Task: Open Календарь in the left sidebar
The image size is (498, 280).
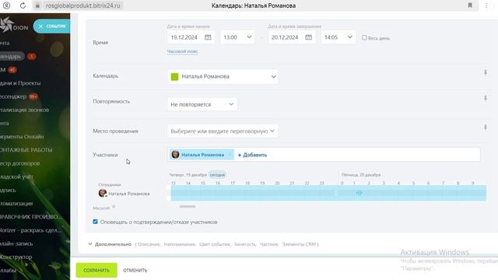Action: pyautogui.click(x=12, y=57)
